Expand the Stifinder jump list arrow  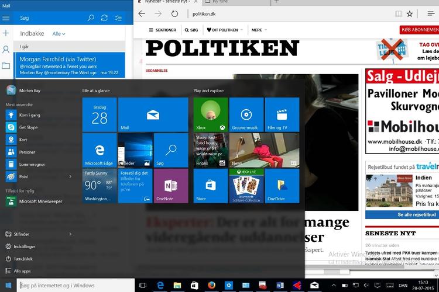[70, 234]
